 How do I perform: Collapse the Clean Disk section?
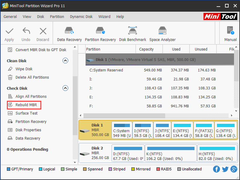pos(65,61)
